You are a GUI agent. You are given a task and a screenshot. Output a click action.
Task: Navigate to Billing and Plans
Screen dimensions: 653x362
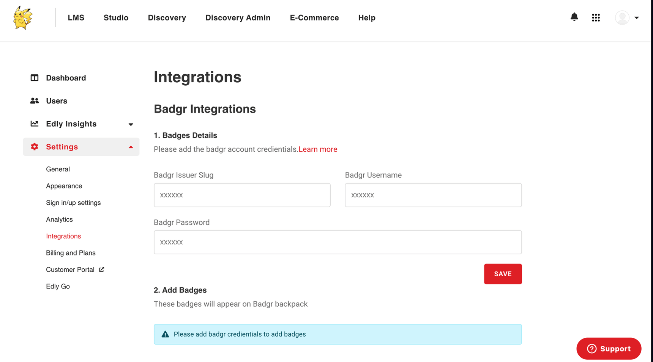pyautogui.click(x=71, y=252)
